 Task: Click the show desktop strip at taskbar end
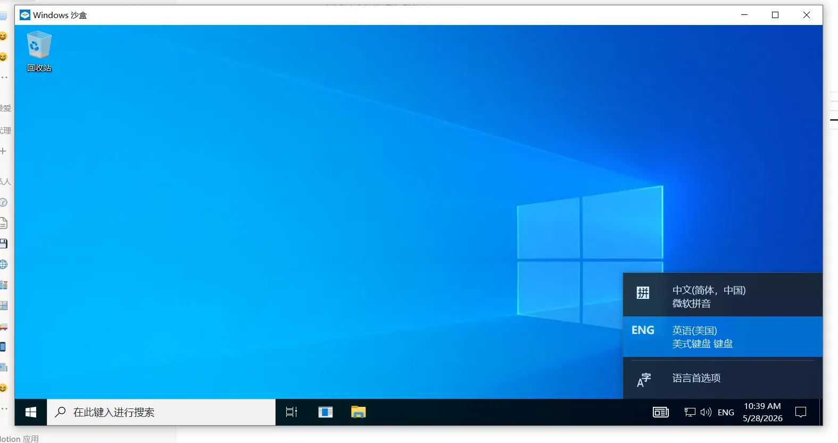click(x=820, y=412)
